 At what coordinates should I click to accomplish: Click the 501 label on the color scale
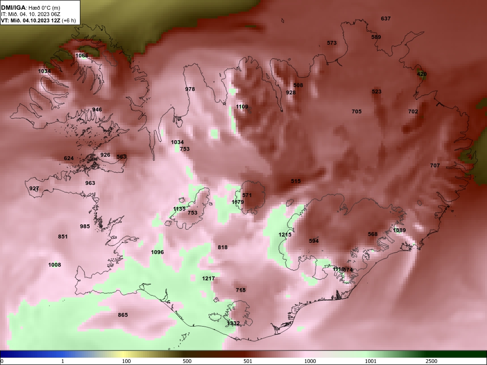(248, 361)
